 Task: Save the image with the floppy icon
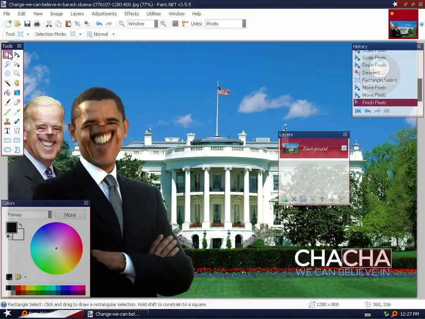coord(27,24)
